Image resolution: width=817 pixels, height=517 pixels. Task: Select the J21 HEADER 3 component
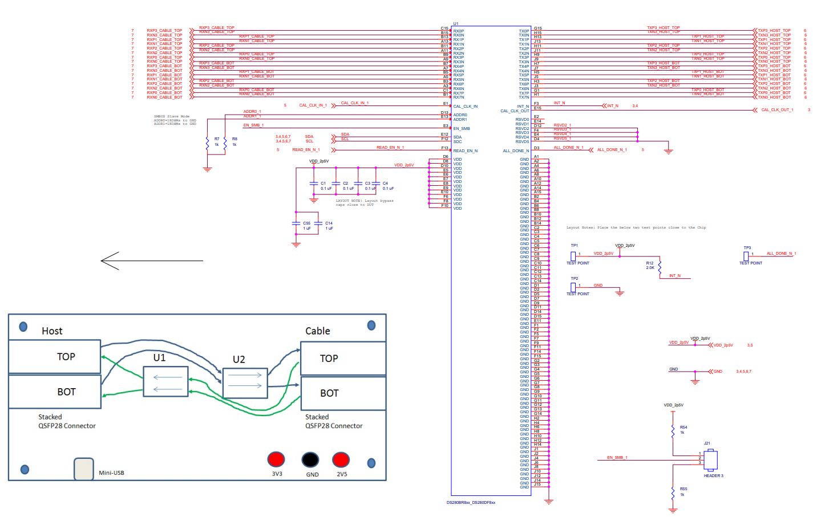point(710,459)
